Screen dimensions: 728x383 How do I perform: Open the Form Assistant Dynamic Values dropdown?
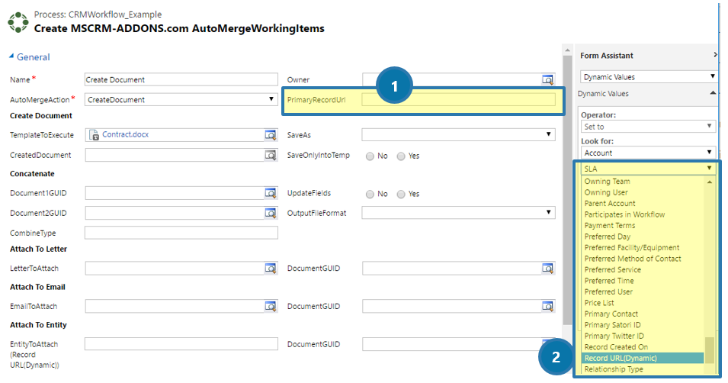648,77
